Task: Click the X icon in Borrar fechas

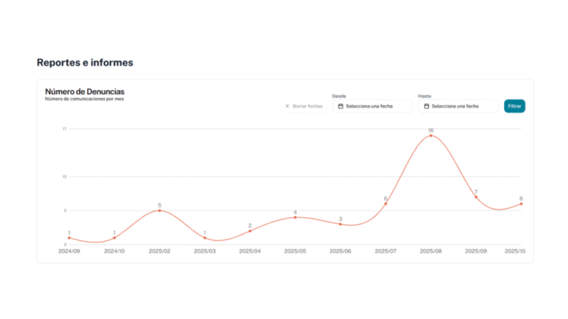Action: click(288, 106)
